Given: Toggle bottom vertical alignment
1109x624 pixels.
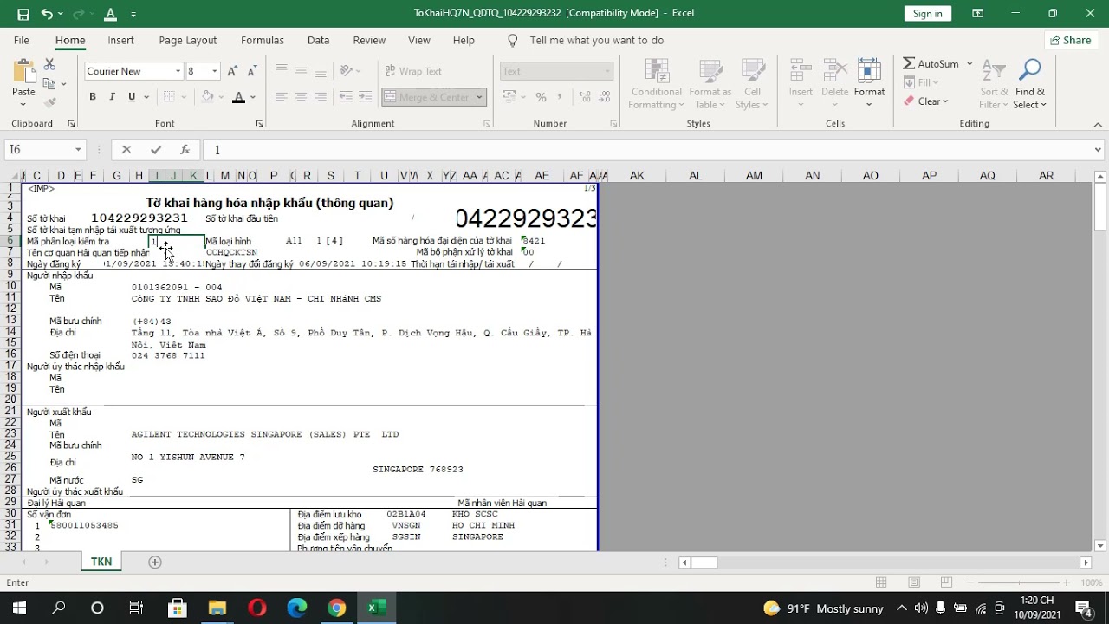Looking at the screenshot, I should coord(321,71).
